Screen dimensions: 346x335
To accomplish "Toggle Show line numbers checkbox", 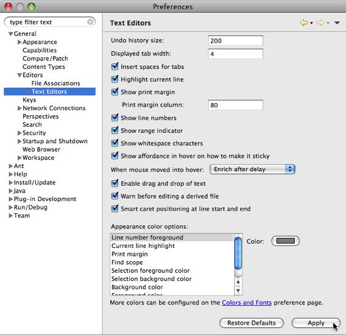I will 115,118.
